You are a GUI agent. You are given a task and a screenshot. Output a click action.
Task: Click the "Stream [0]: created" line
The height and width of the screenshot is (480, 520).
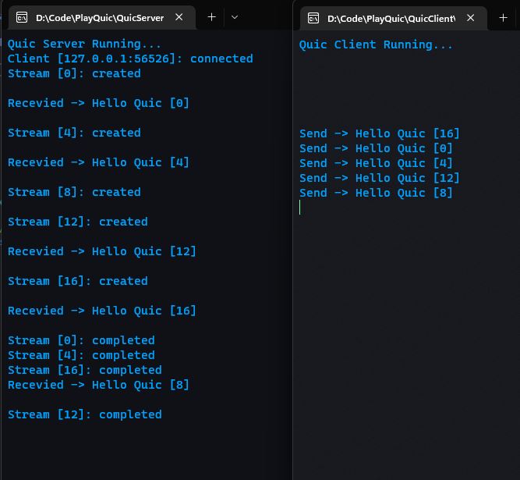(74, 73)
